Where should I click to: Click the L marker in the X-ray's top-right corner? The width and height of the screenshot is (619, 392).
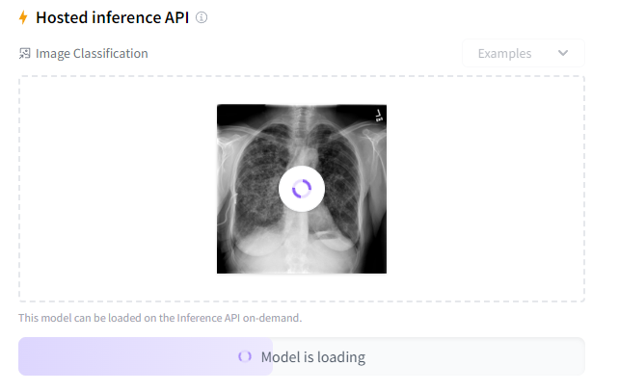coord(380,116)
